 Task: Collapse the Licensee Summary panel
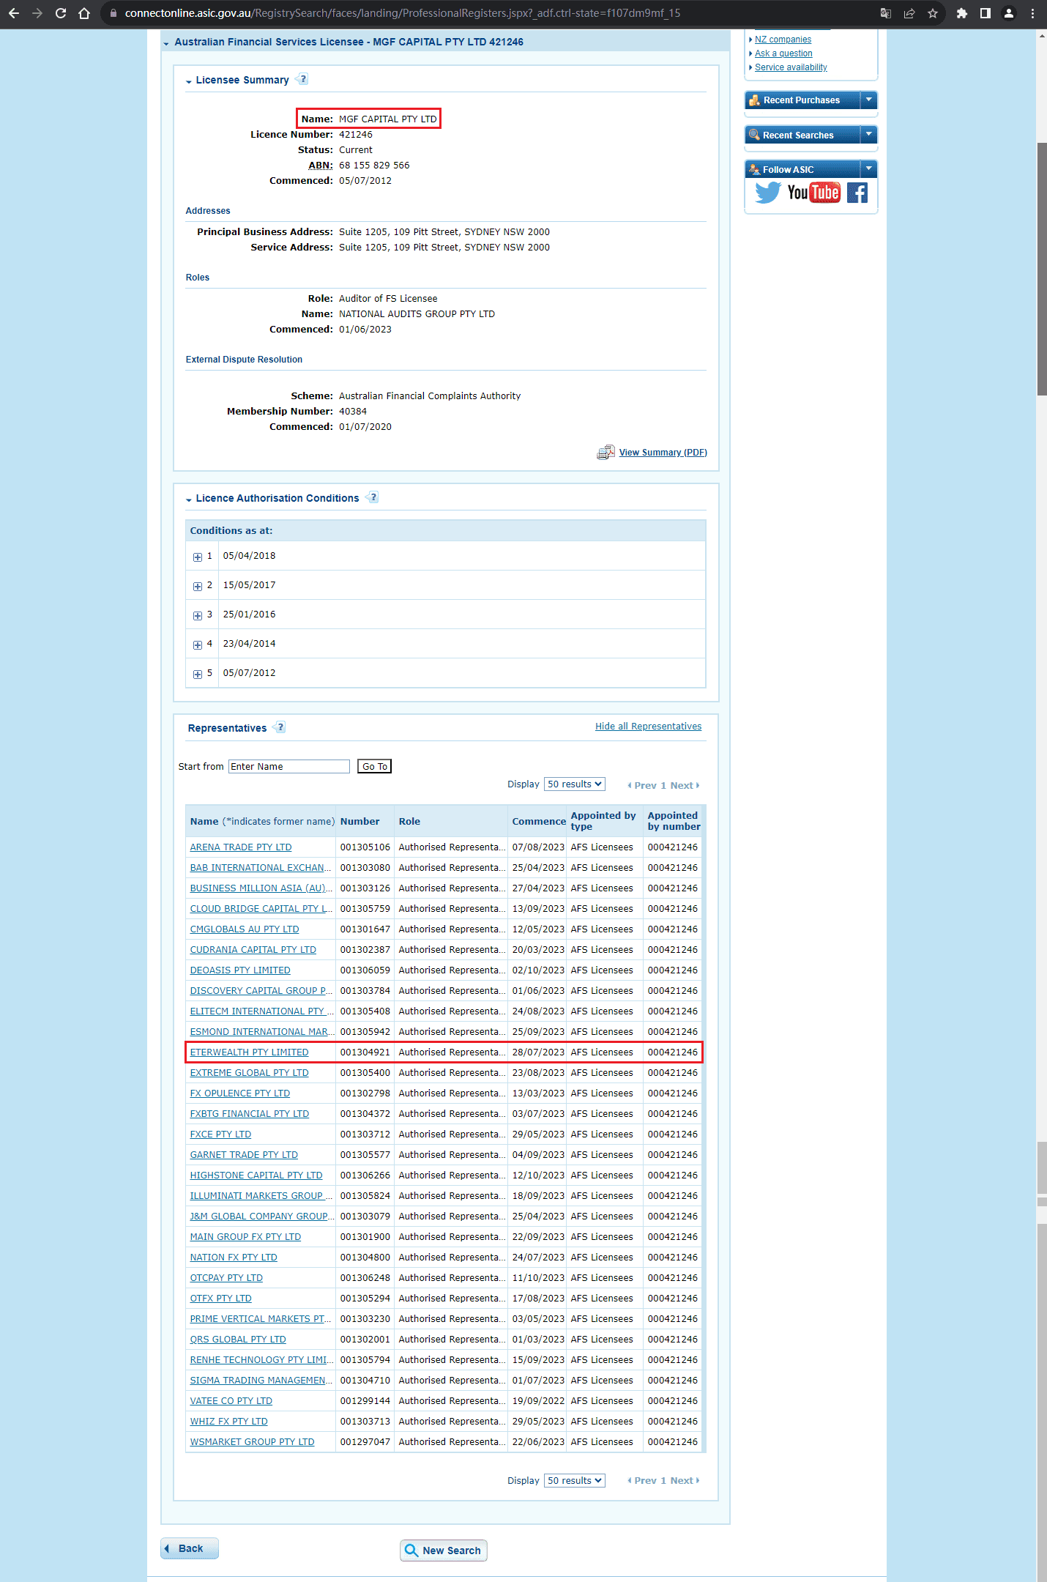(x=189, y=81)
